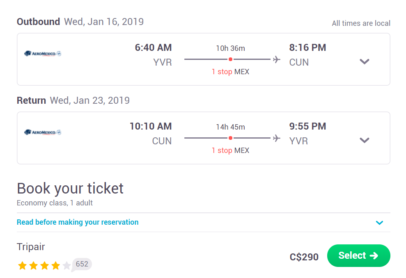
Task: Click the red stop dot on return route
Action: (230, 138)
